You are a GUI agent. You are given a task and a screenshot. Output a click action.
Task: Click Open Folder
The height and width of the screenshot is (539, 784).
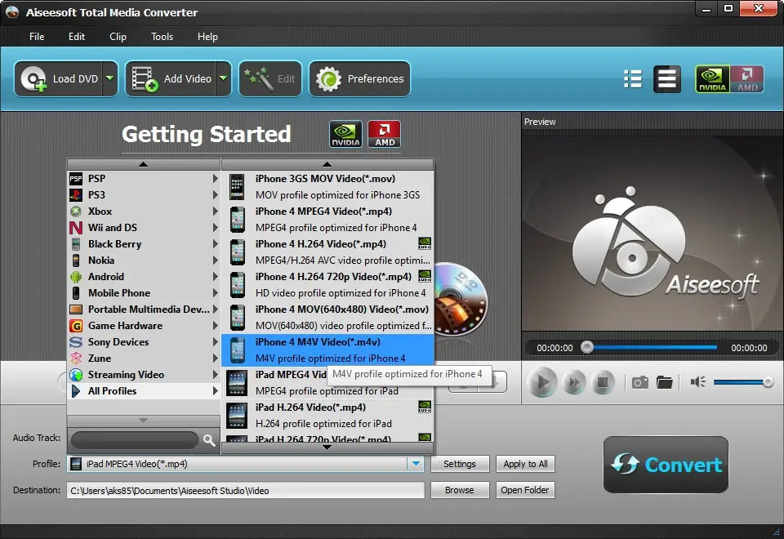point(525,490)
